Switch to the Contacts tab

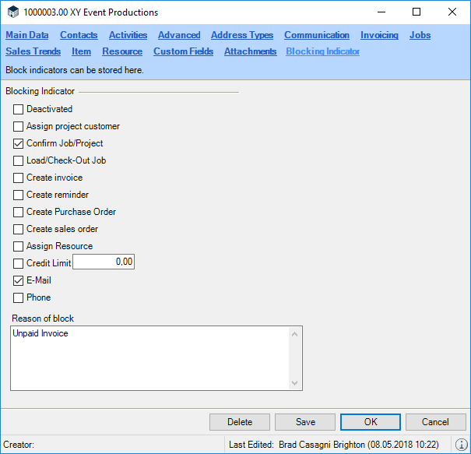click(79, 35)
